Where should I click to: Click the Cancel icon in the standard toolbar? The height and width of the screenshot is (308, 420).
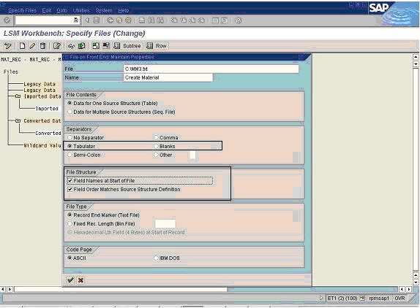[128, 20]
